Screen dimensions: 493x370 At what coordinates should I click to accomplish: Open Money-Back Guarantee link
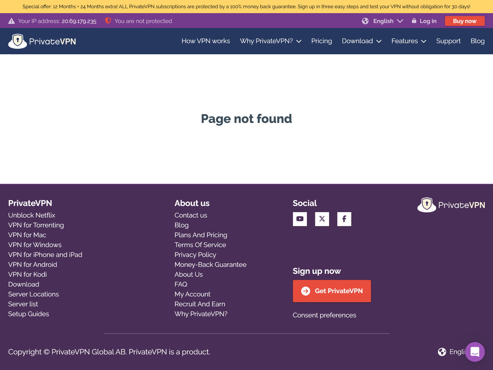pos(210,265)
